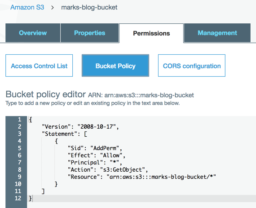
Task: Click the "Effect": "Allow" line
Action: tap(97, 156)
